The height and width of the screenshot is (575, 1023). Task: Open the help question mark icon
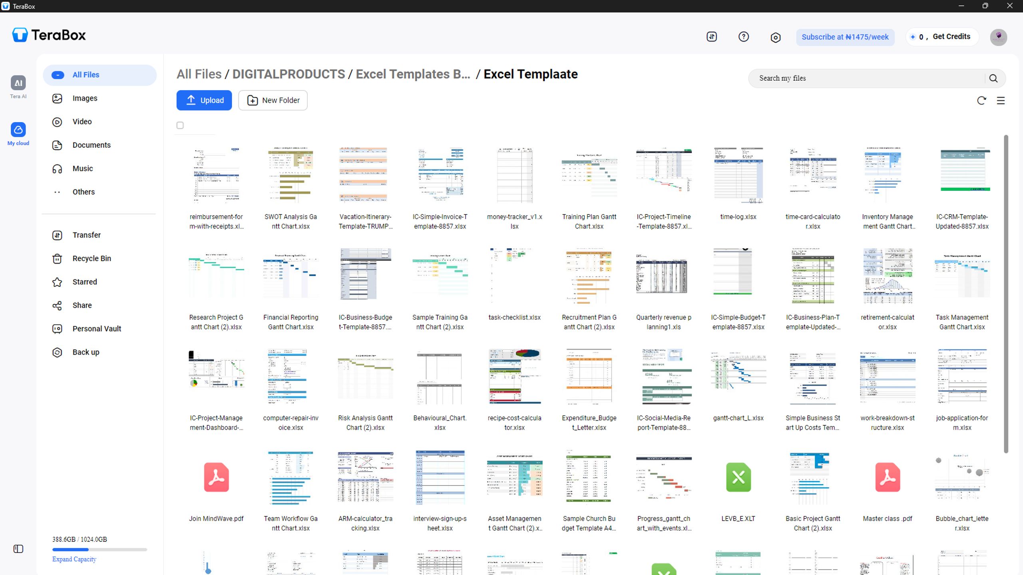pos(744,37)
